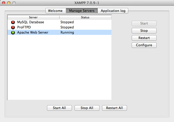
Task: Minimize the XAMPP window using yellow button
Action: pyautogui.click(x=9, y=3)
